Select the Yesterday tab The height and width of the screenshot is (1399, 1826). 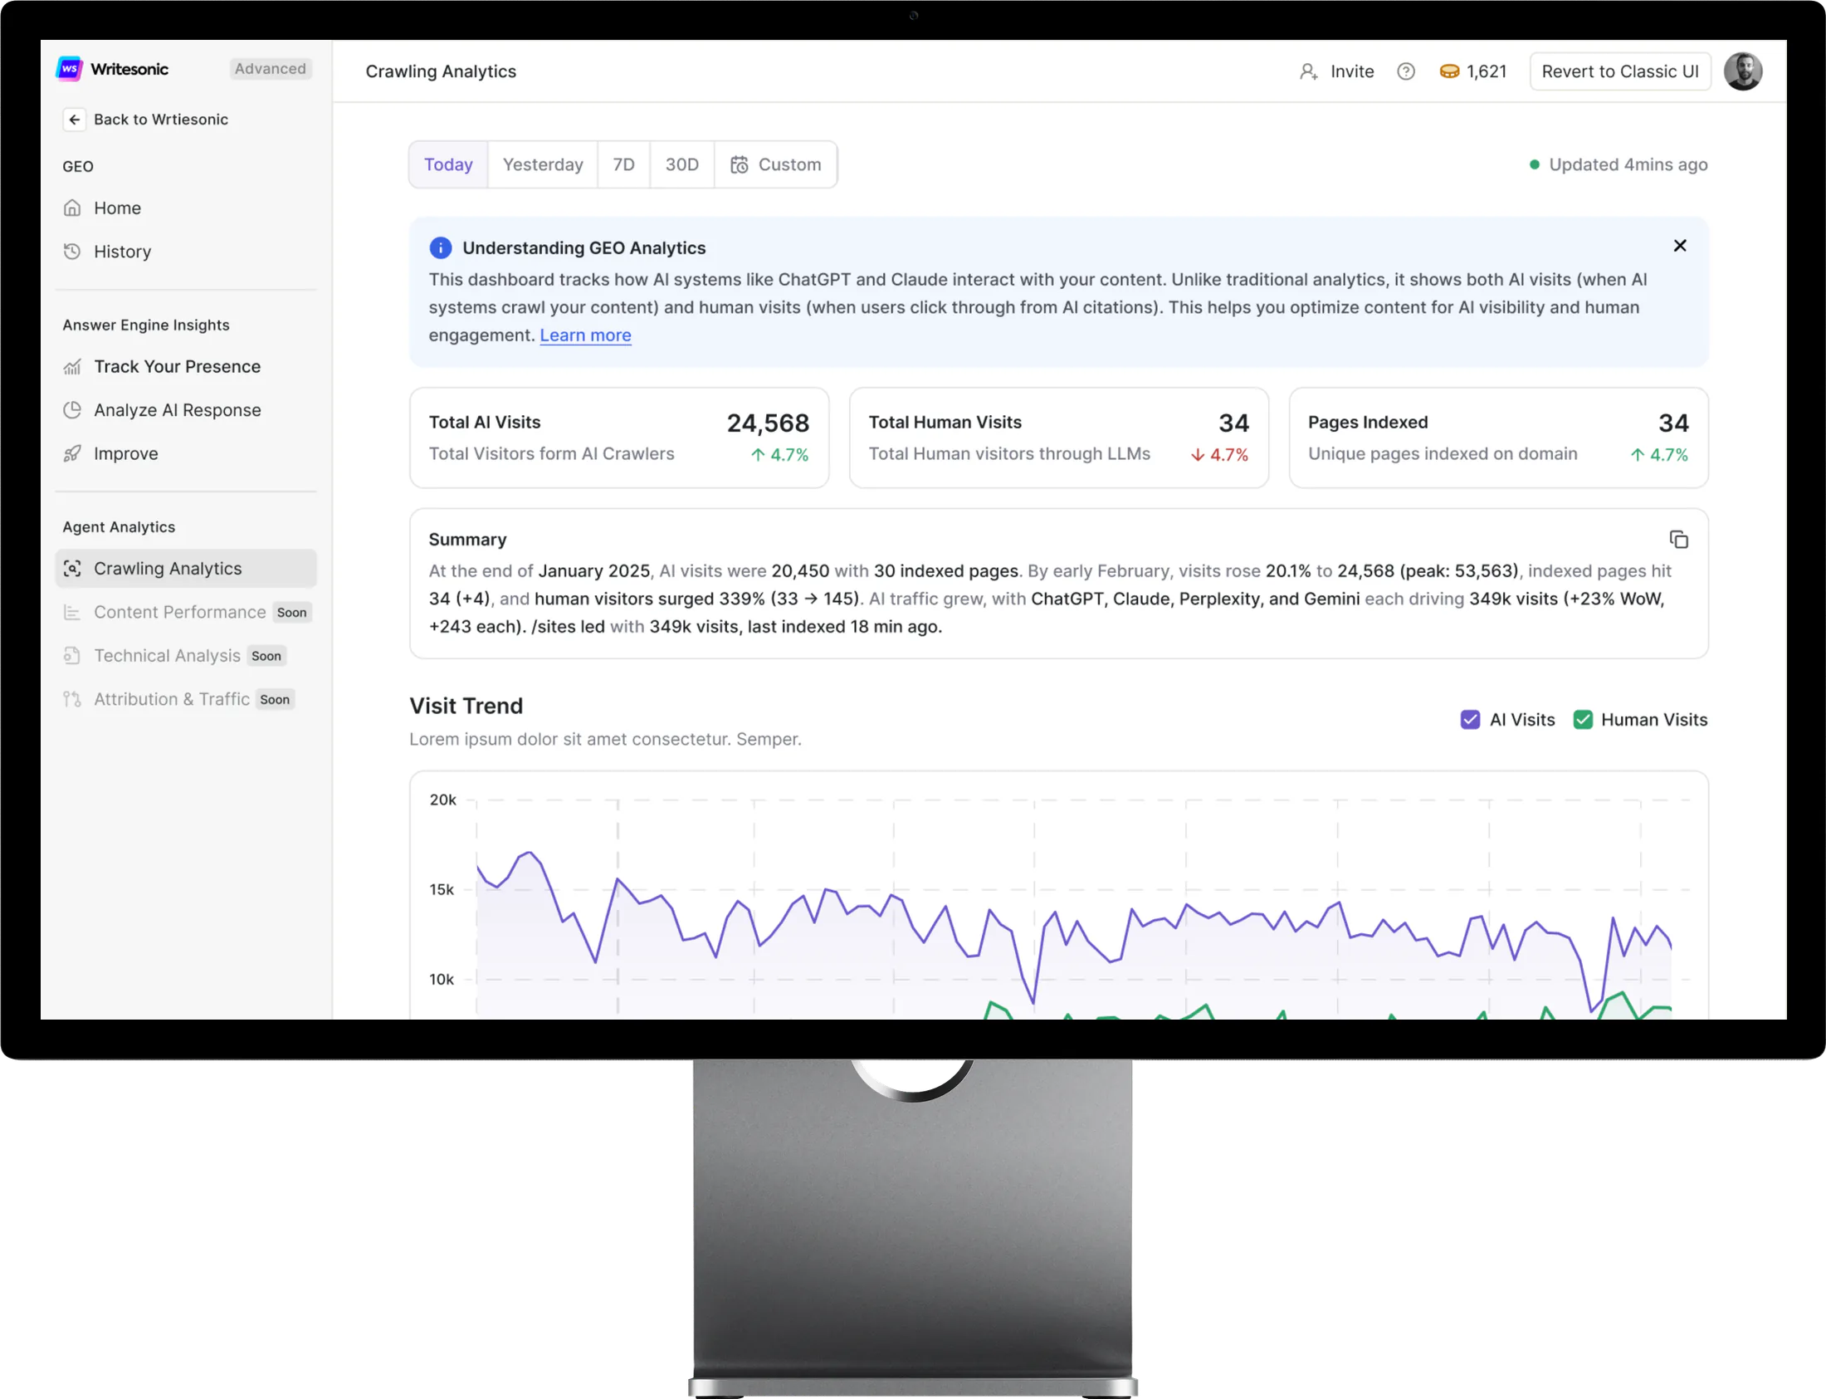point(543,165)
